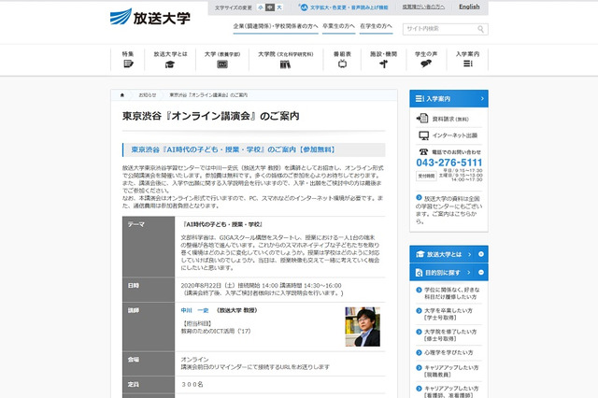Open the インターネット出願 link
This screenshot has height=398, width=598.
coord(455,135)
